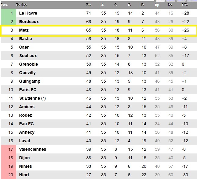Click the bp column header
197x179 pixels.
point(157,5)
